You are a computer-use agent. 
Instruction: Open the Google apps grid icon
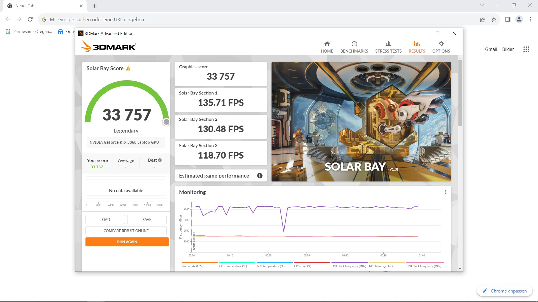click(526, 49)
